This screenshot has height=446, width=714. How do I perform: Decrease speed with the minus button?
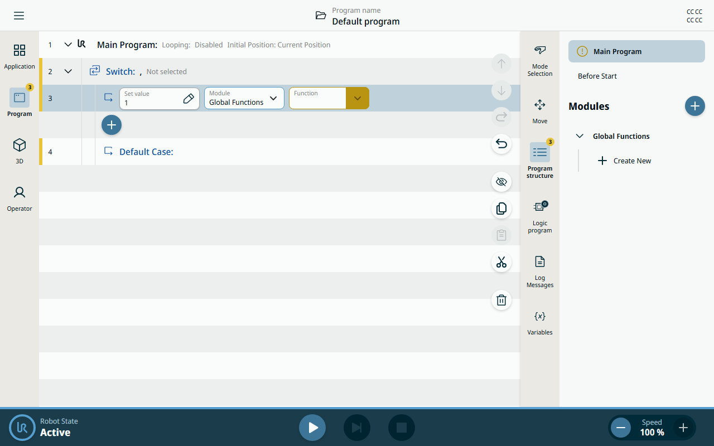621,428
